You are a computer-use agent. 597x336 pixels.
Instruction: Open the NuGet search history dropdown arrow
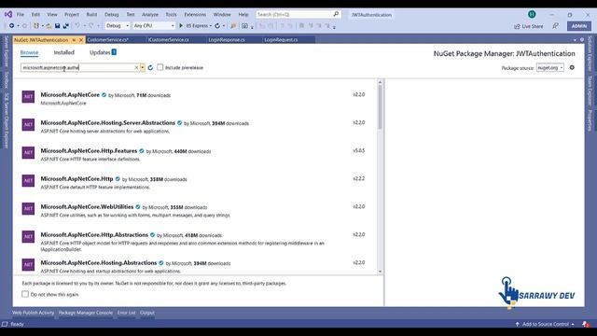point(143,67)
